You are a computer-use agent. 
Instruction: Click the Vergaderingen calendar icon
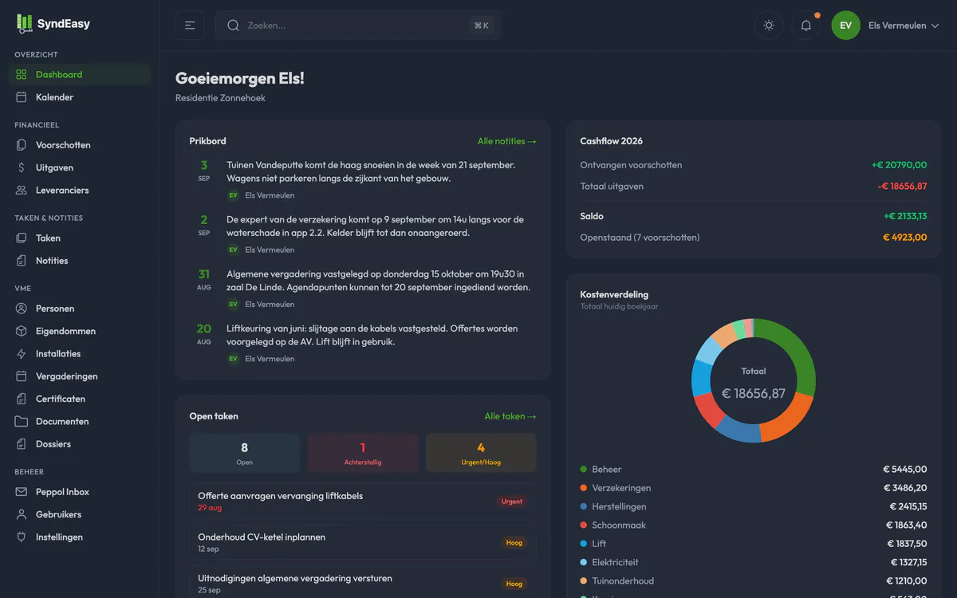click(x=22, y=376)
